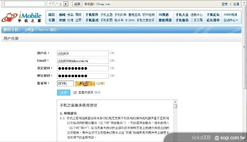This screenshot has height=142, width=247.
Task: Click the agreement text scrollbar thumb
Action: pos(175,106)
